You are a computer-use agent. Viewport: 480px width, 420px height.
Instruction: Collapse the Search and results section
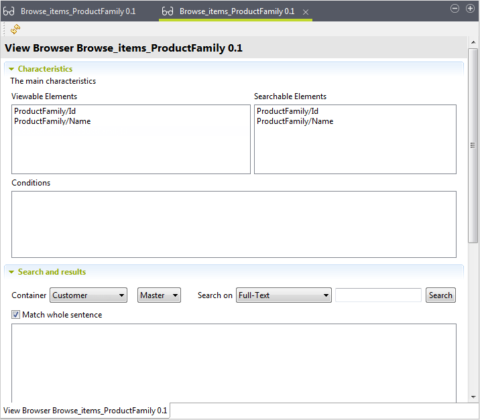[x=11, y=272]
